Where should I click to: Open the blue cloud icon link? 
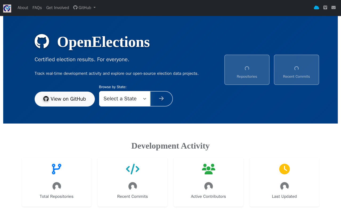pos(316,7)
